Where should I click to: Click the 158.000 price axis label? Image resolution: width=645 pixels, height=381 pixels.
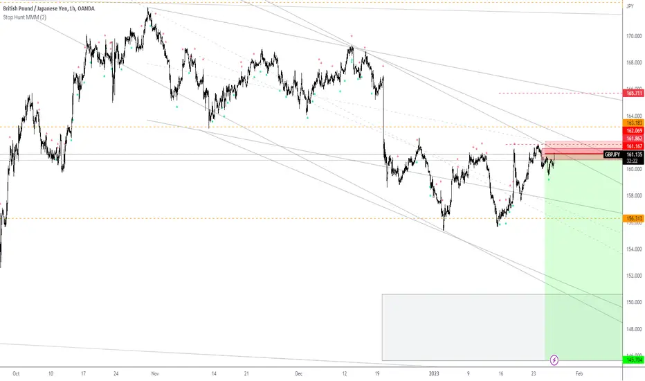pyautogui.click(x=635, y=195)
